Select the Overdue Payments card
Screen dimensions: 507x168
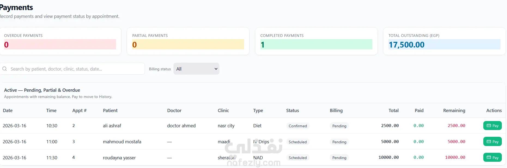pyautogui.click(x=60, y=41)
